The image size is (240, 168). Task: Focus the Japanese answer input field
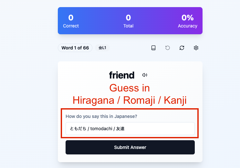(x=130, y=129)
